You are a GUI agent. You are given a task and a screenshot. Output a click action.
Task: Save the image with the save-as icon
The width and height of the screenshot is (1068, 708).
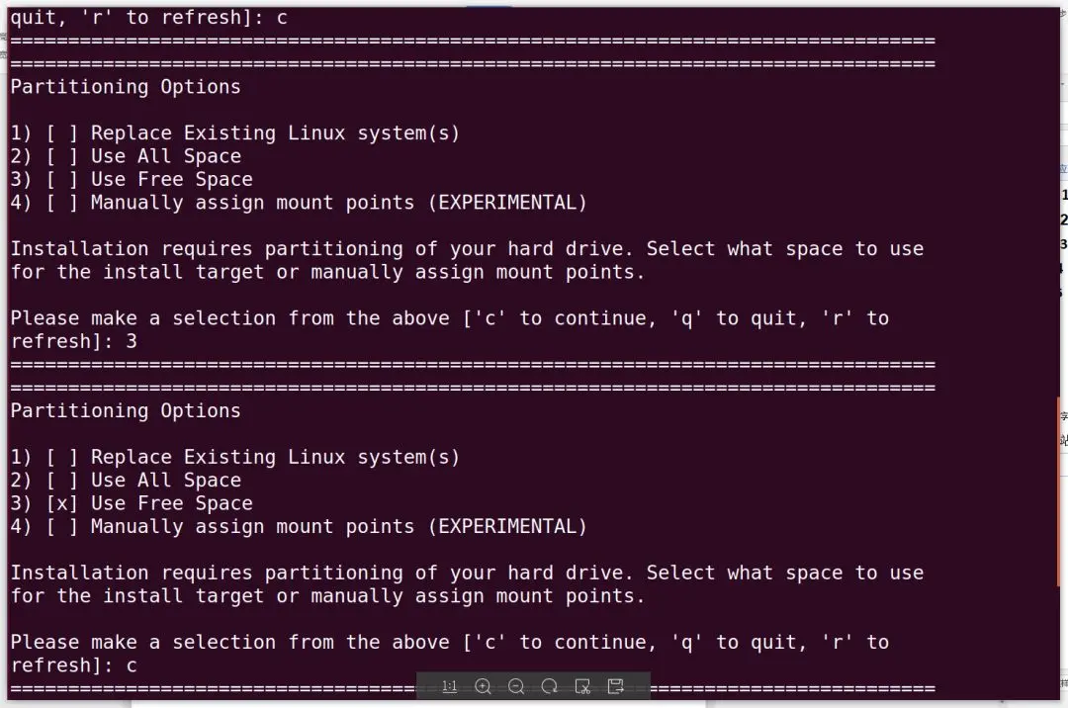point(616,686)
